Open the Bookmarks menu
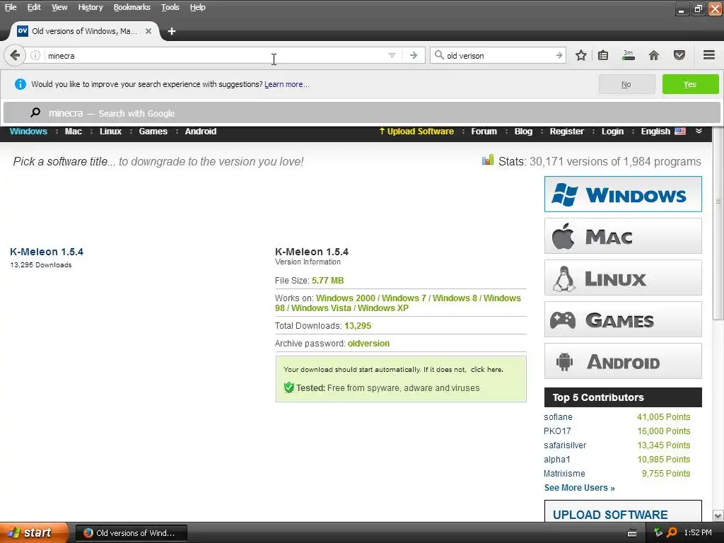 [x=132, y=7]
